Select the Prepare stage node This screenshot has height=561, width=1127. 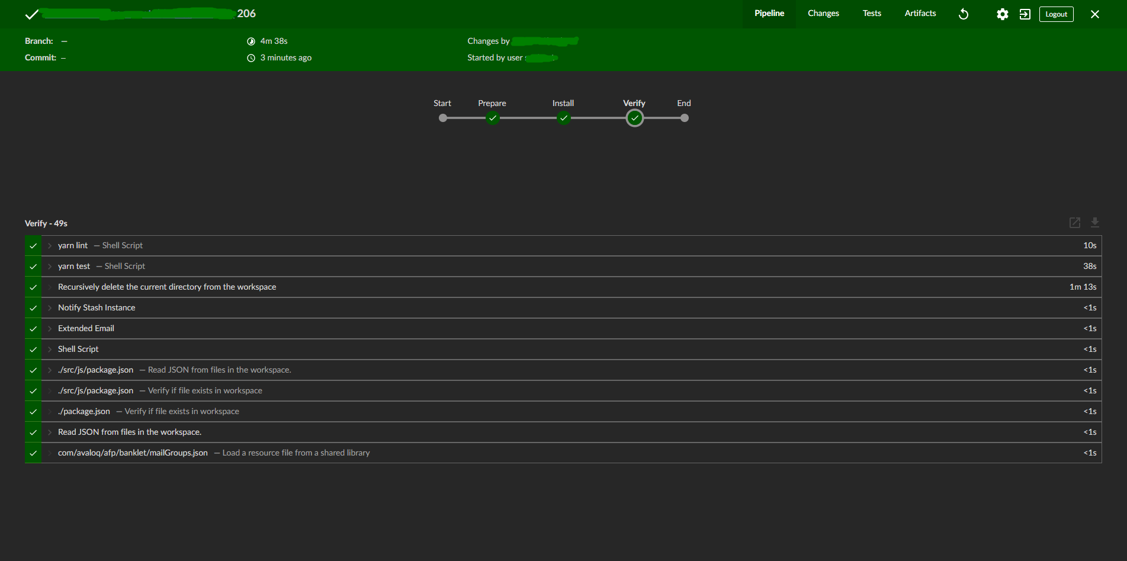coord(492,118)
